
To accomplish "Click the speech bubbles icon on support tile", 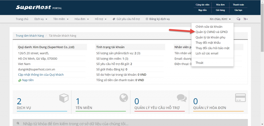I will click(182, 98).
